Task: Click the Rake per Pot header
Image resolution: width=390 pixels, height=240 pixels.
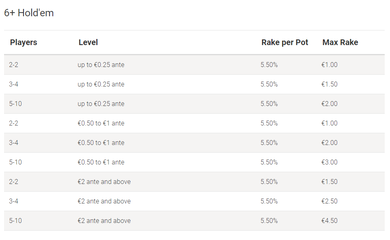Action: (284, 42)
